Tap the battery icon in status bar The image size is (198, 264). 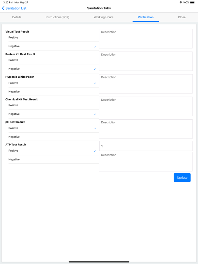pos(192,2)
